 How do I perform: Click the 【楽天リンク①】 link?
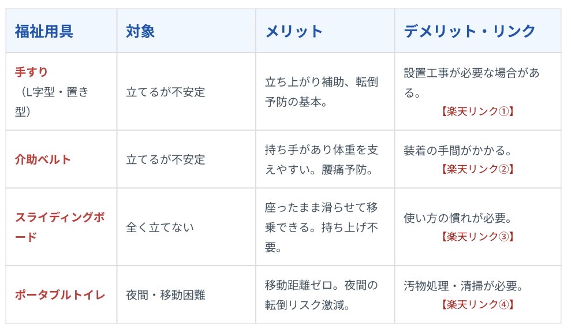tap(477, 111)
